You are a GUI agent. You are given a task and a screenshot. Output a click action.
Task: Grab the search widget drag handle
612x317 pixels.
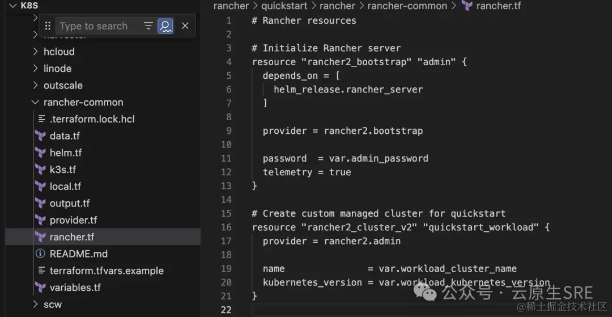coord(48,26)
